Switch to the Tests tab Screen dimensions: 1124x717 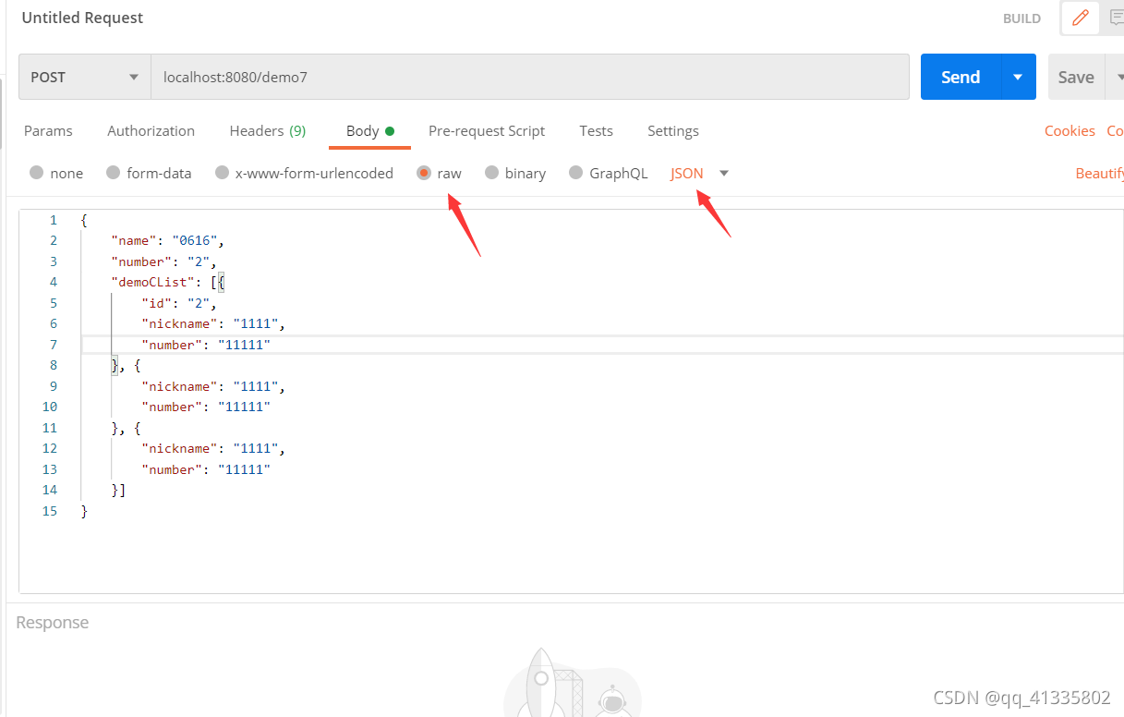pyautogui.click(x=596, y=130)
